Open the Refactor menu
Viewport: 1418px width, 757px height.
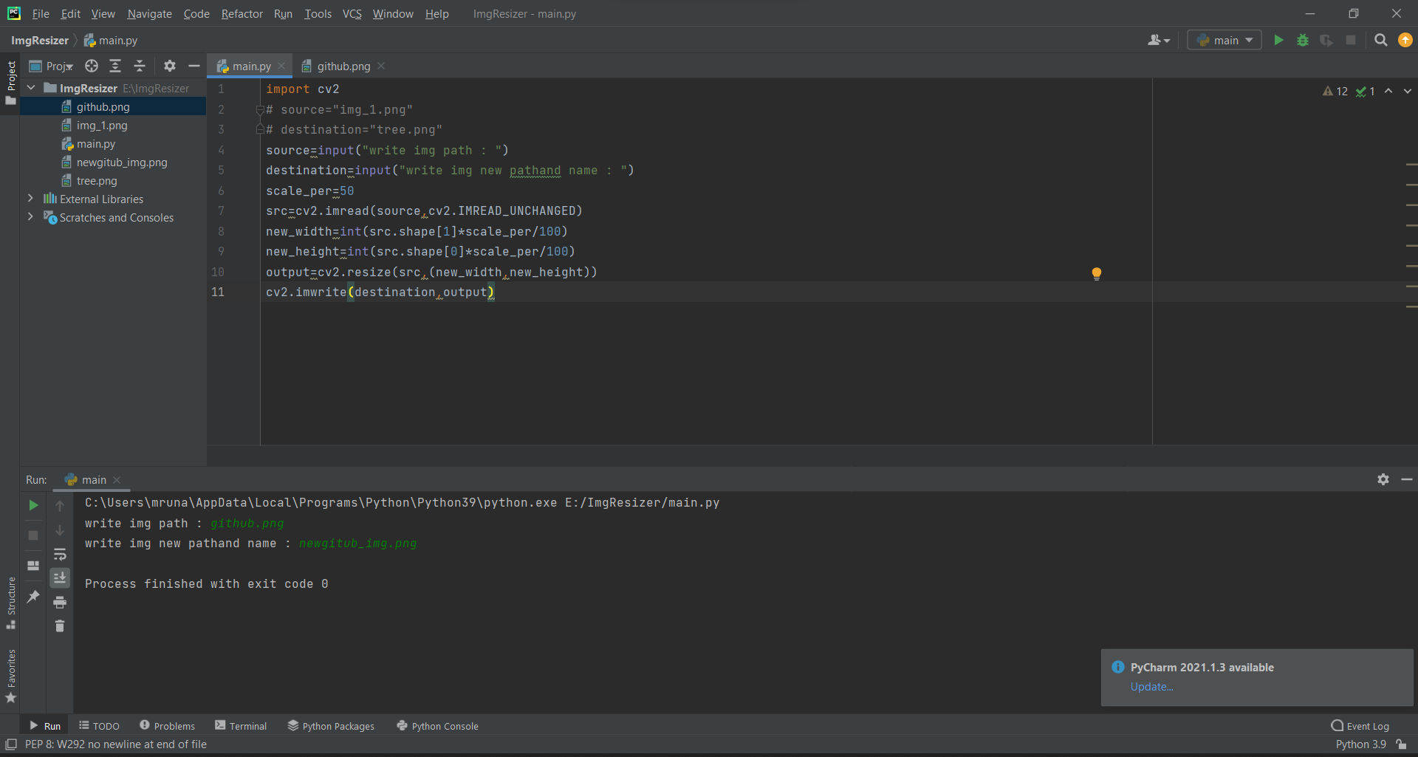[x=242, y=13]
